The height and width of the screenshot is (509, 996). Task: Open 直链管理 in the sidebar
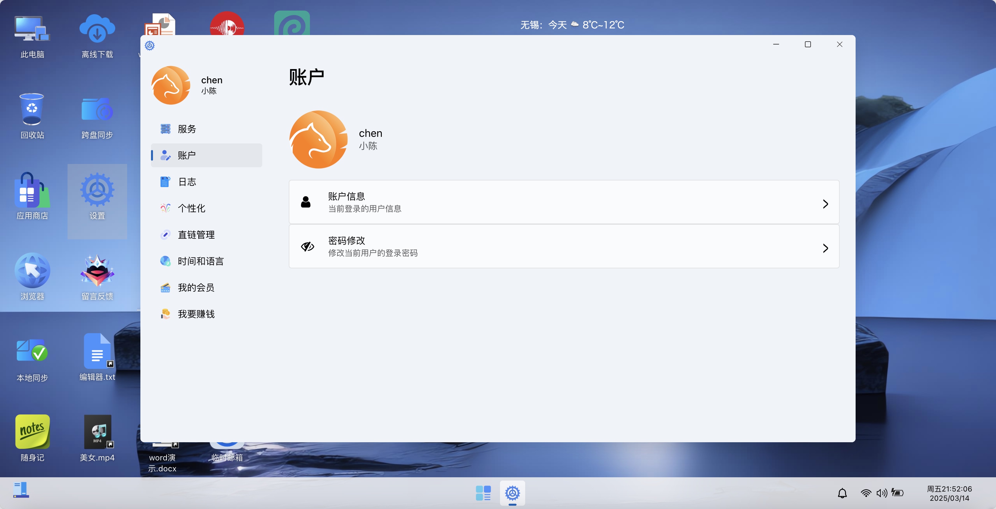click(196, 234)
